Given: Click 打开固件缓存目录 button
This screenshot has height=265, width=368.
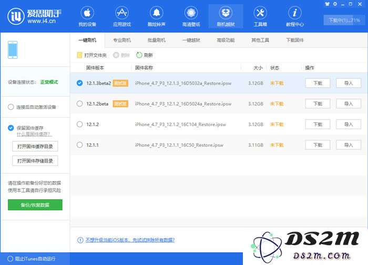Looking at the screenshot, I should click(x=35, y=147).
